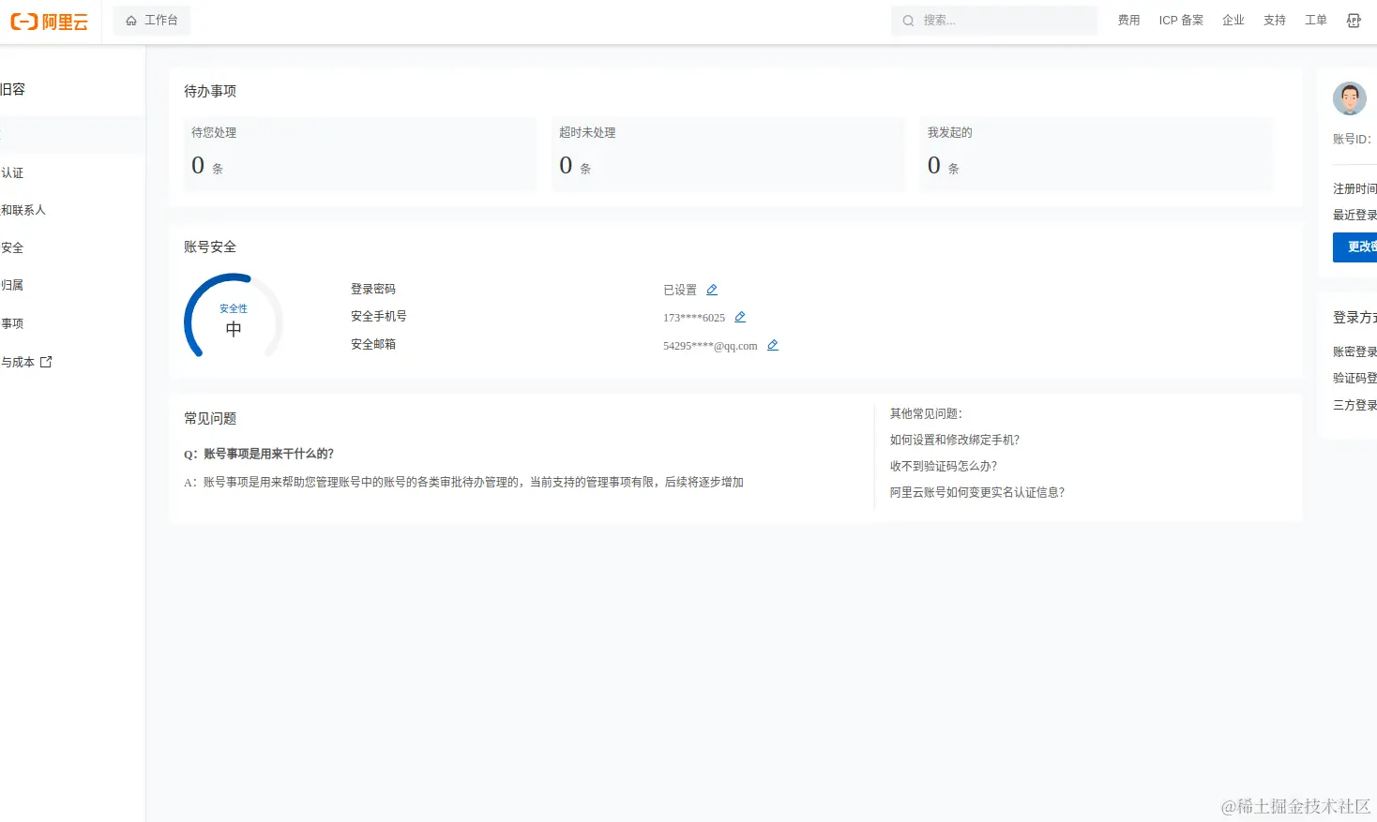The image size is (1377, 822).
Task: Click the top-right header icon
Action: tap(1354, 21)
